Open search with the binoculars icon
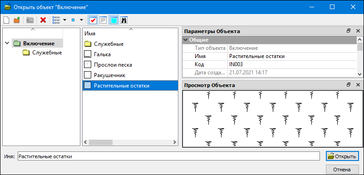The height and width of the screenshot is (175, 364). (x=124, y=20)
